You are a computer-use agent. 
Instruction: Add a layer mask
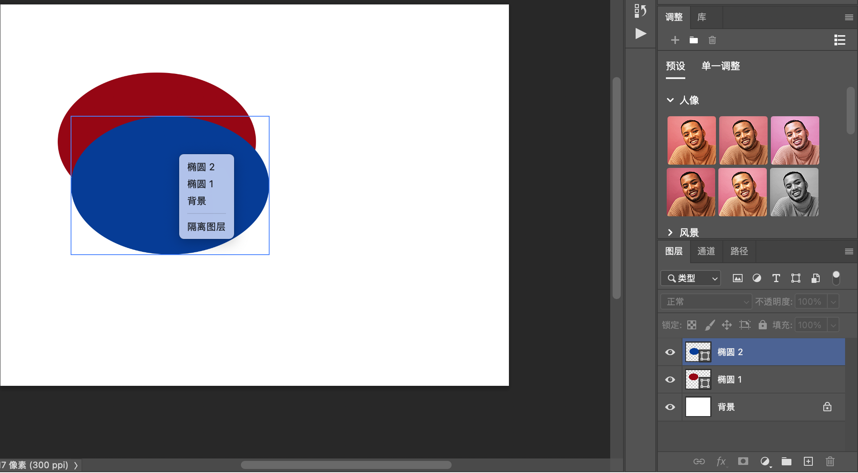click(x=743, y=461)
